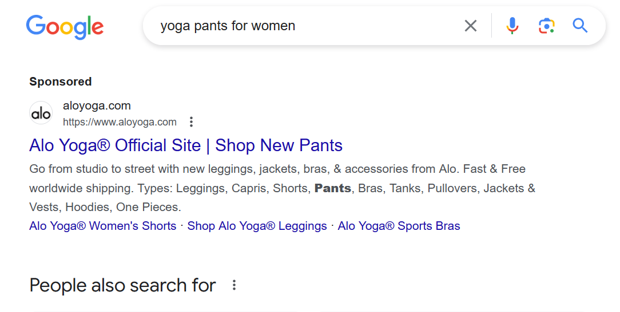Click the bold Pants word in the ad description

point(332,188)
